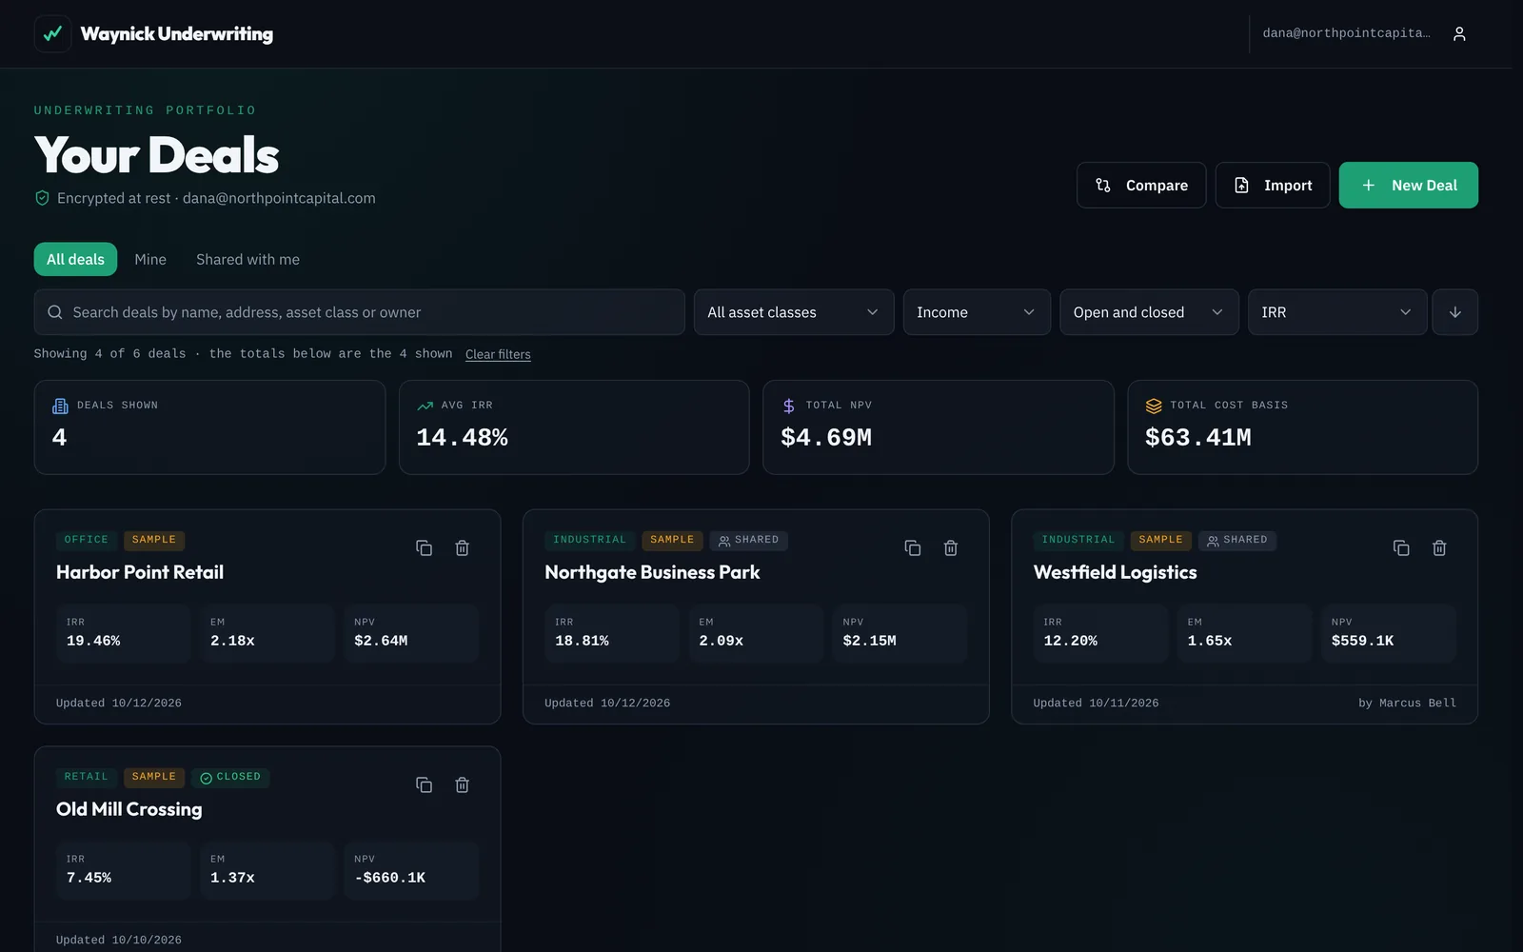Click the Compare button
This screenshot has height=952, width=1523.
pyautogui.click(x=1141, y=185)
